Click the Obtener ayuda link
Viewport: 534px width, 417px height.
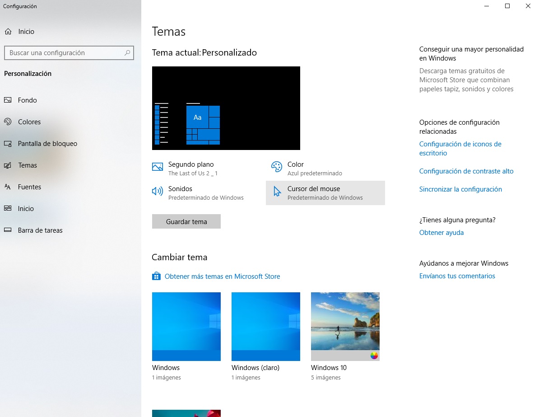tap(441, 233)
